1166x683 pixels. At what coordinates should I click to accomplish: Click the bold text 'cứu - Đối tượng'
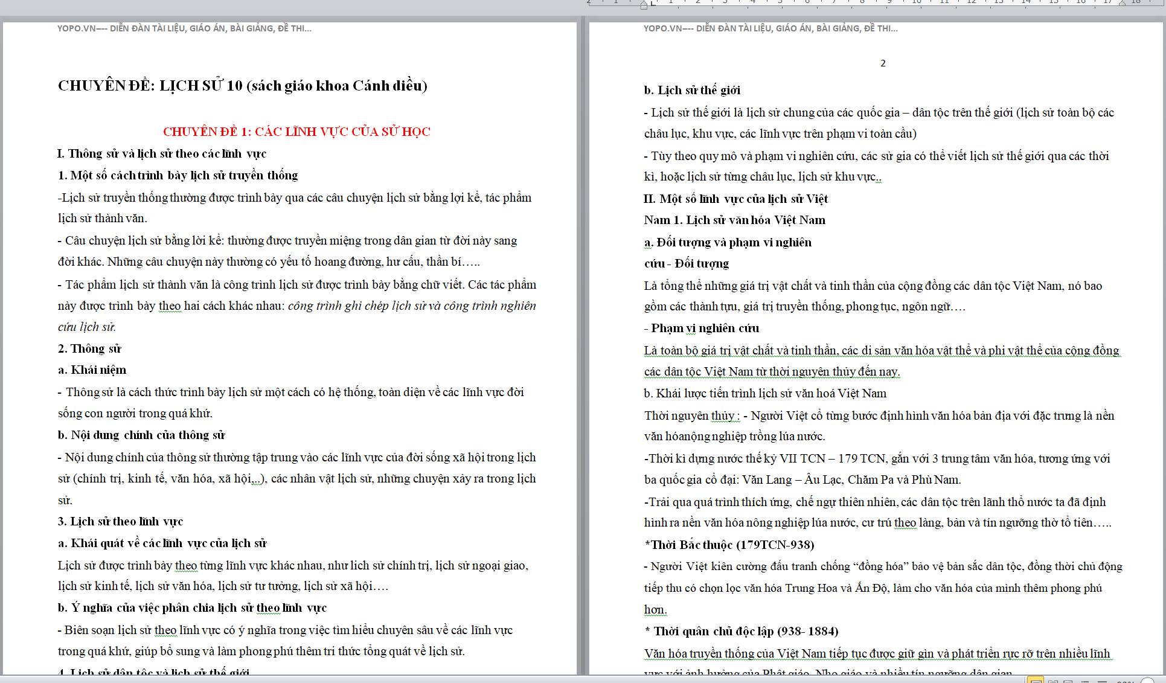(687, 264)
